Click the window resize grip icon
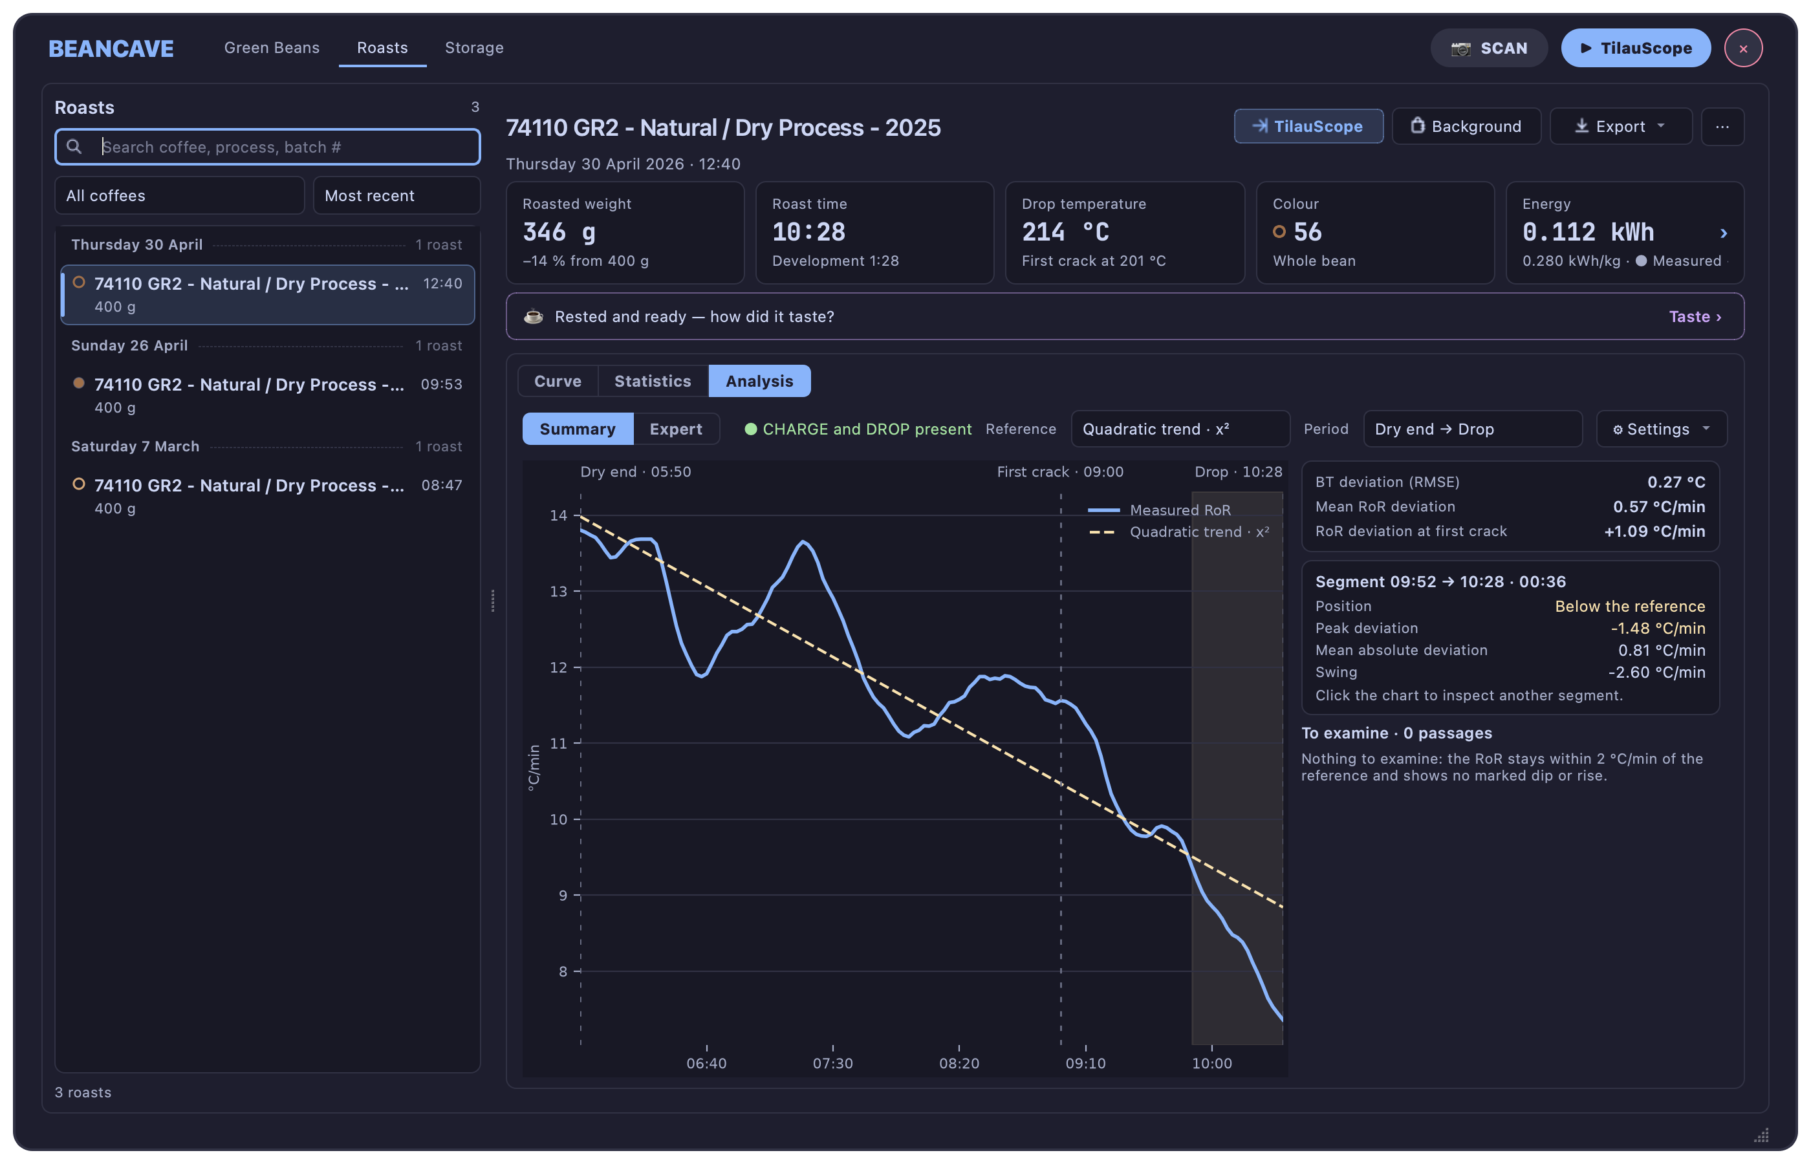Image resolution: width=1811 pixels, height=1164 pixels. click(1761, 1134)
